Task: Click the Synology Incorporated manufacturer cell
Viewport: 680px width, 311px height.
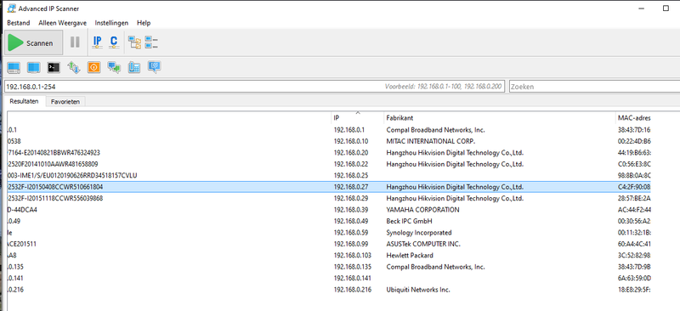Action: [419, 233]
